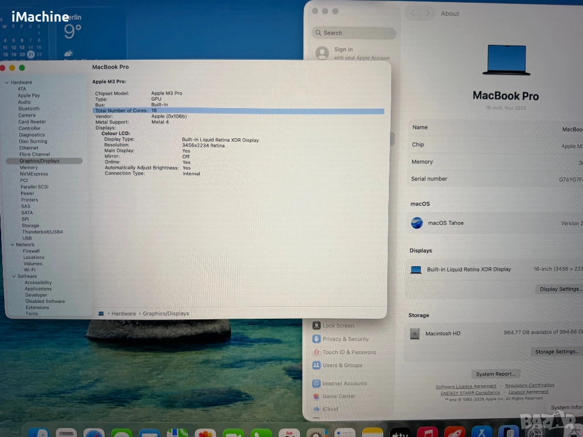Click the Apple Account avatar icon
583x437 pixels.
(322, 53)
